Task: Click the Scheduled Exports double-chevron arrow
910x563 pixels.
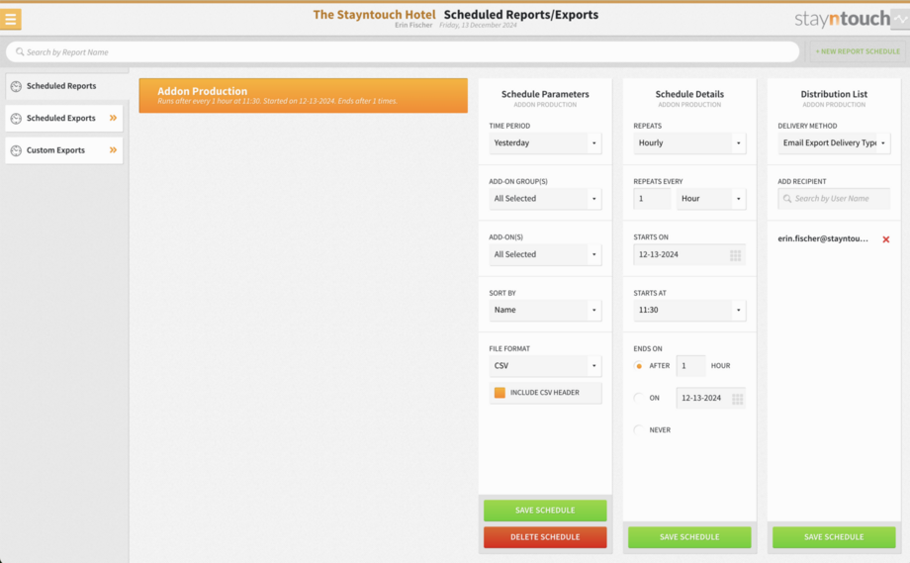Action: point(113,118)
